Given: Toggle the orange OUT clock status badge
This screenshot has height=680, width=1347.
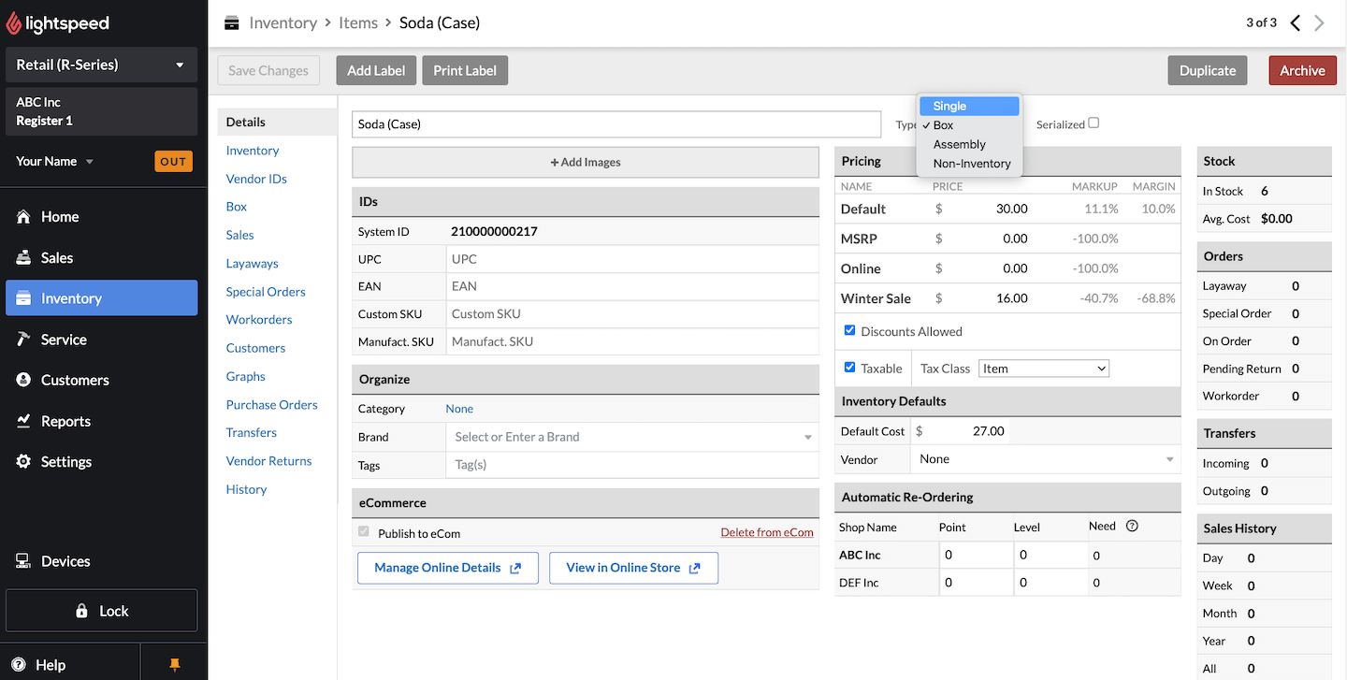Looking at the screenshot, I should pos(173,161).
